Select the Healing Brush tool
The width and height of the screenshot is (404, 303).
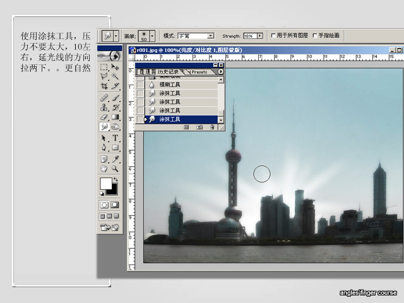pos(104,98)
